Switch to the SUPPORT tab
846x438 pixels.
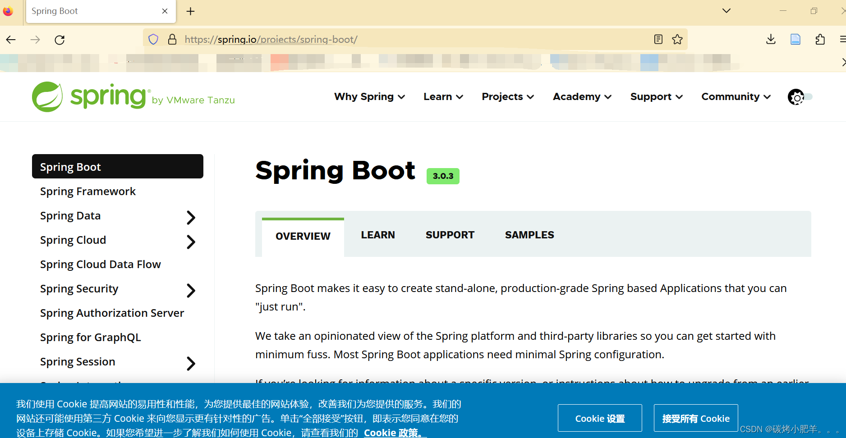(x=450, y=235)
